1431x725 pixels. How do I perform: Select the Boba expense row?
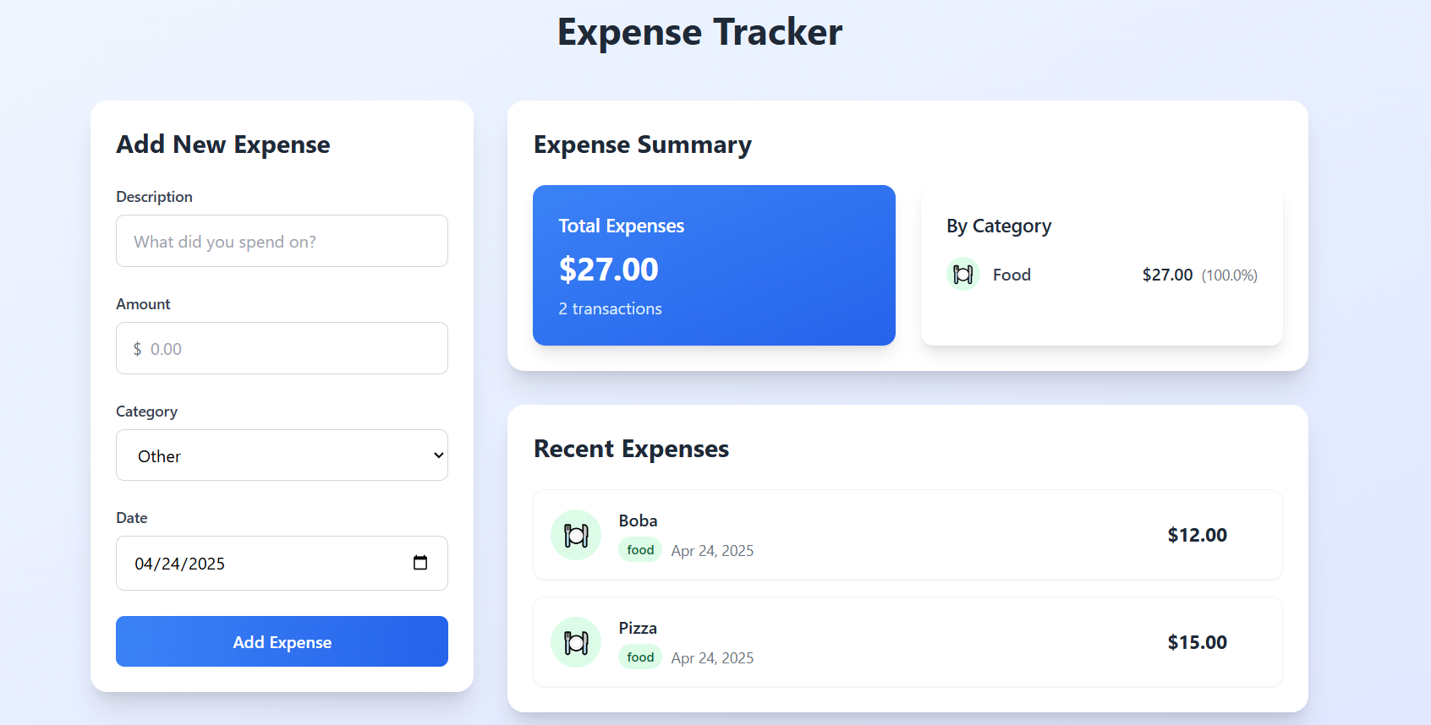(x=907, y=535)
